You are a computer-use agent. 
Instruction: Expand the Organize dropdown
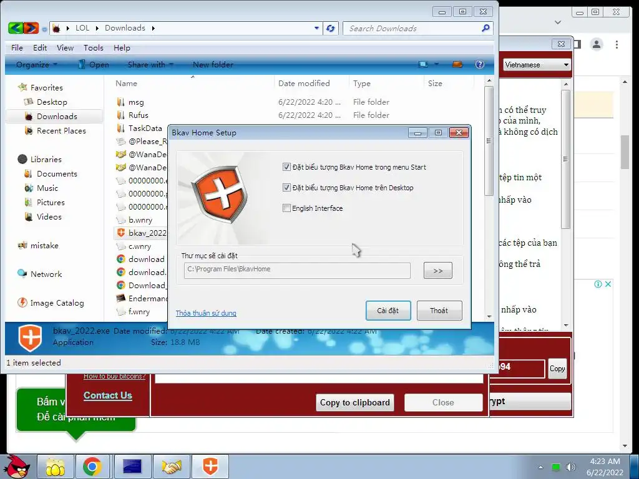tap(37, 64)
